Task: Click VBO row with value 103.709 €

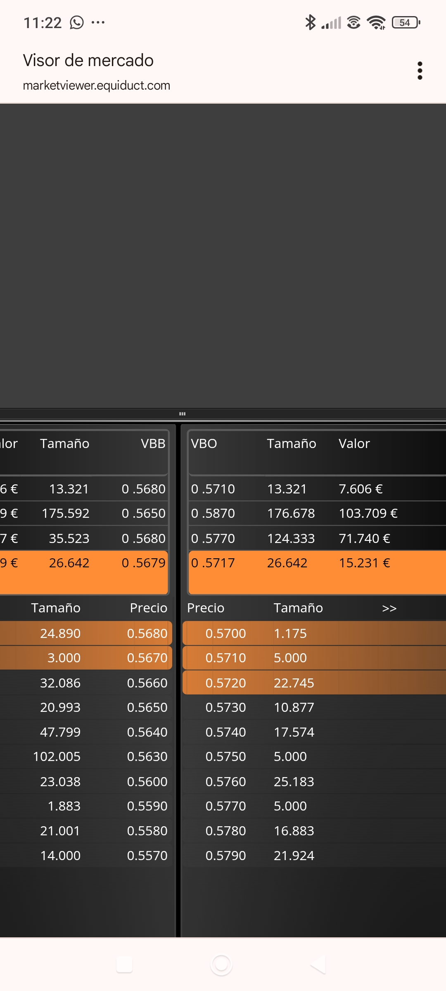Action: pyautogui.click(x=317, y=513)
